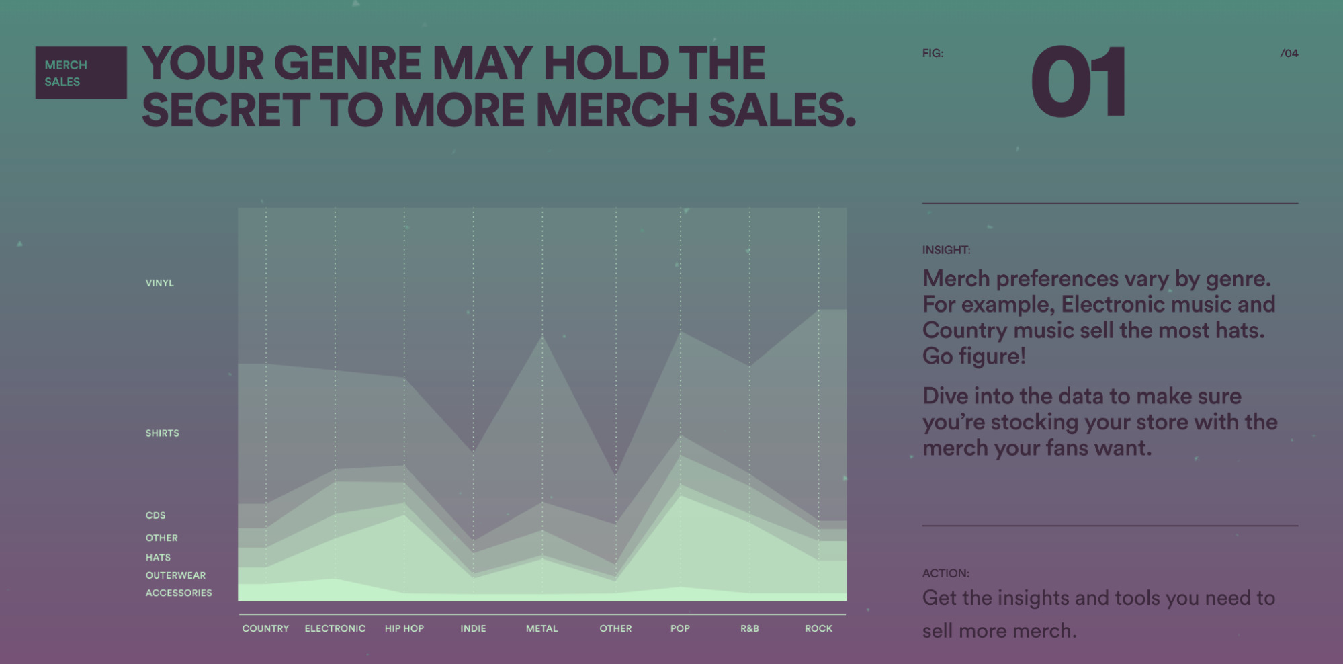The height and width of the screenshot is (664, 1343).
Task: Click the INDIE genre axis label
Action: point(473,628)
